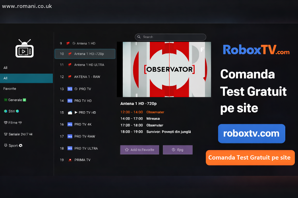This screenshot has width=298, height=198.
Task: Select channel 18 PRO TV ULTRA
Action: click(x=85, y=148)
